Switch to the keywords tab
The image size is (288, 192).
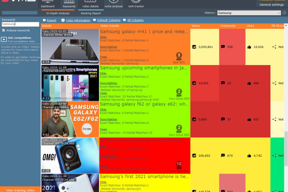pos(69,4)
